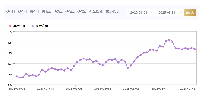
Task: Switch to 近5年 range
Action: (x=82, y=12)
